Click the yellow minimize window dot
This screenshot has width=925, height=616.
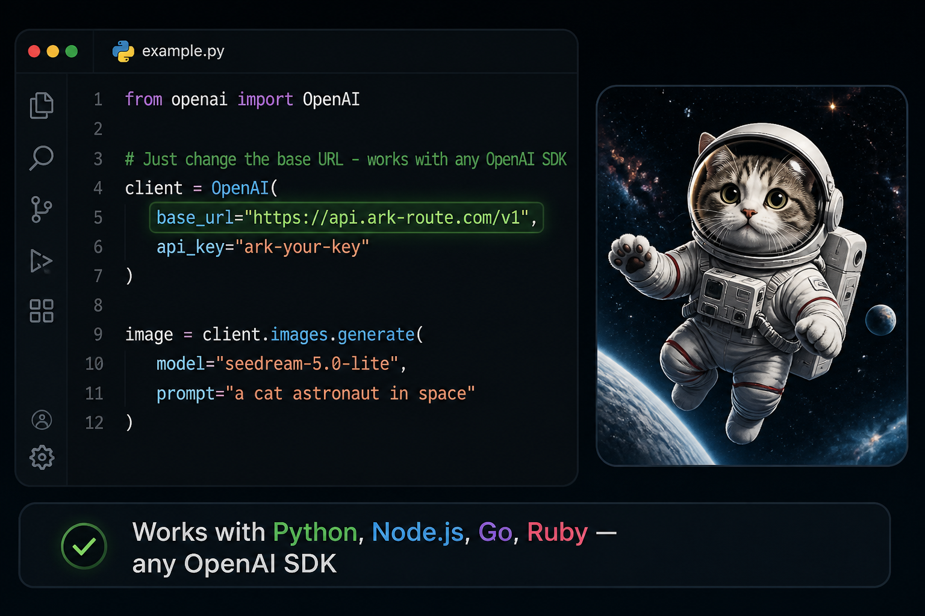(x=53, y=52)
